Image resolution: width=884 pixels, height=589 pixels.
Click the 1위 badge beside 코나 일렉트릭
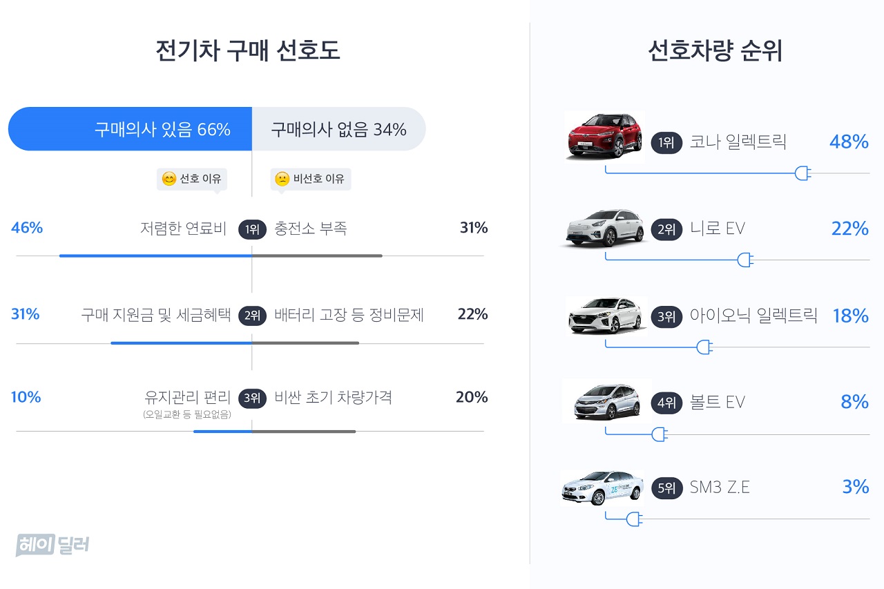[x=666, y=143]
